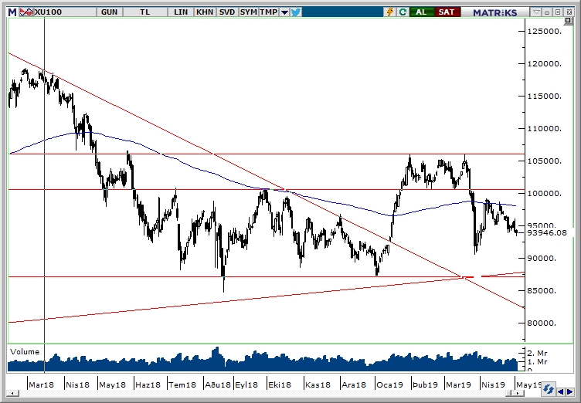Change the GUN period setting

pyautogui.click(x=109, y=12)
